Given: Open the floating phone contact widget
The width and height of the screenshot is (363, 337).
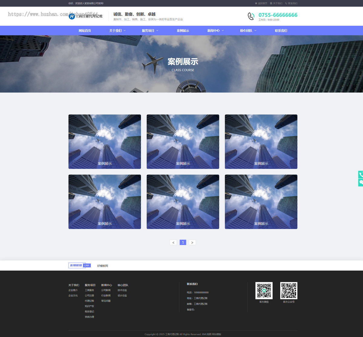Looking at the screenshot, I should (361, 175).
